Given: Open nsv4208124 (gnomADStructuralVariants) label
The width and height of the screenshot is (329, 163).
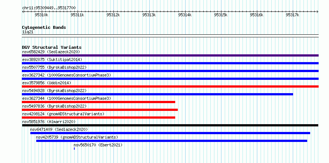Looking at the screenshot, I should tap(63, 114).
